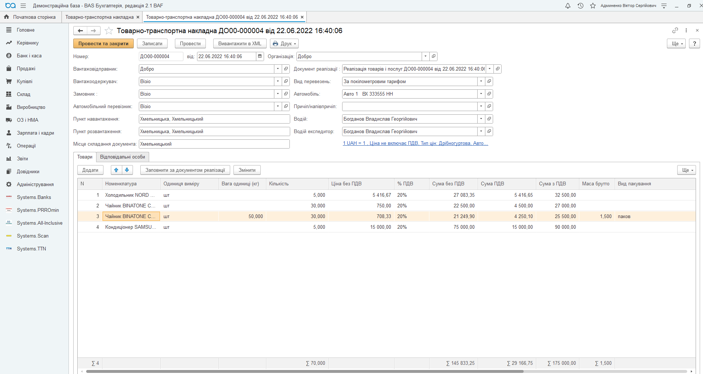This screenshot has width=703, height=374.
Task: Copy document link using chain icon
Action: [675, 31]
